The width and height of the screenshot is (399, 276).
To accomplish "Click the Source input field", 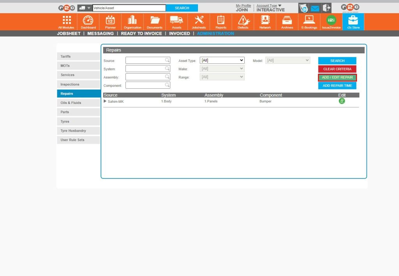I will pyautogui.click(x=148, y=60).
